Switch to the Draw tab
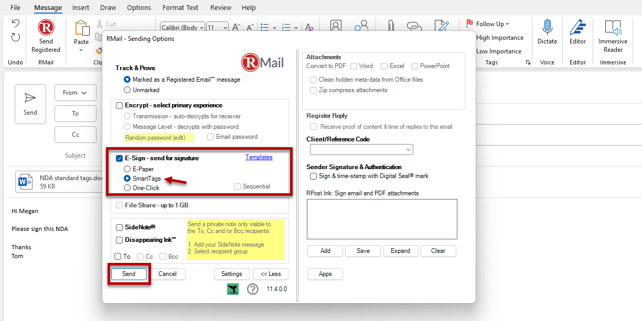Image resolution: width=642 pixels, height=321 pixels. click(108, 7)
